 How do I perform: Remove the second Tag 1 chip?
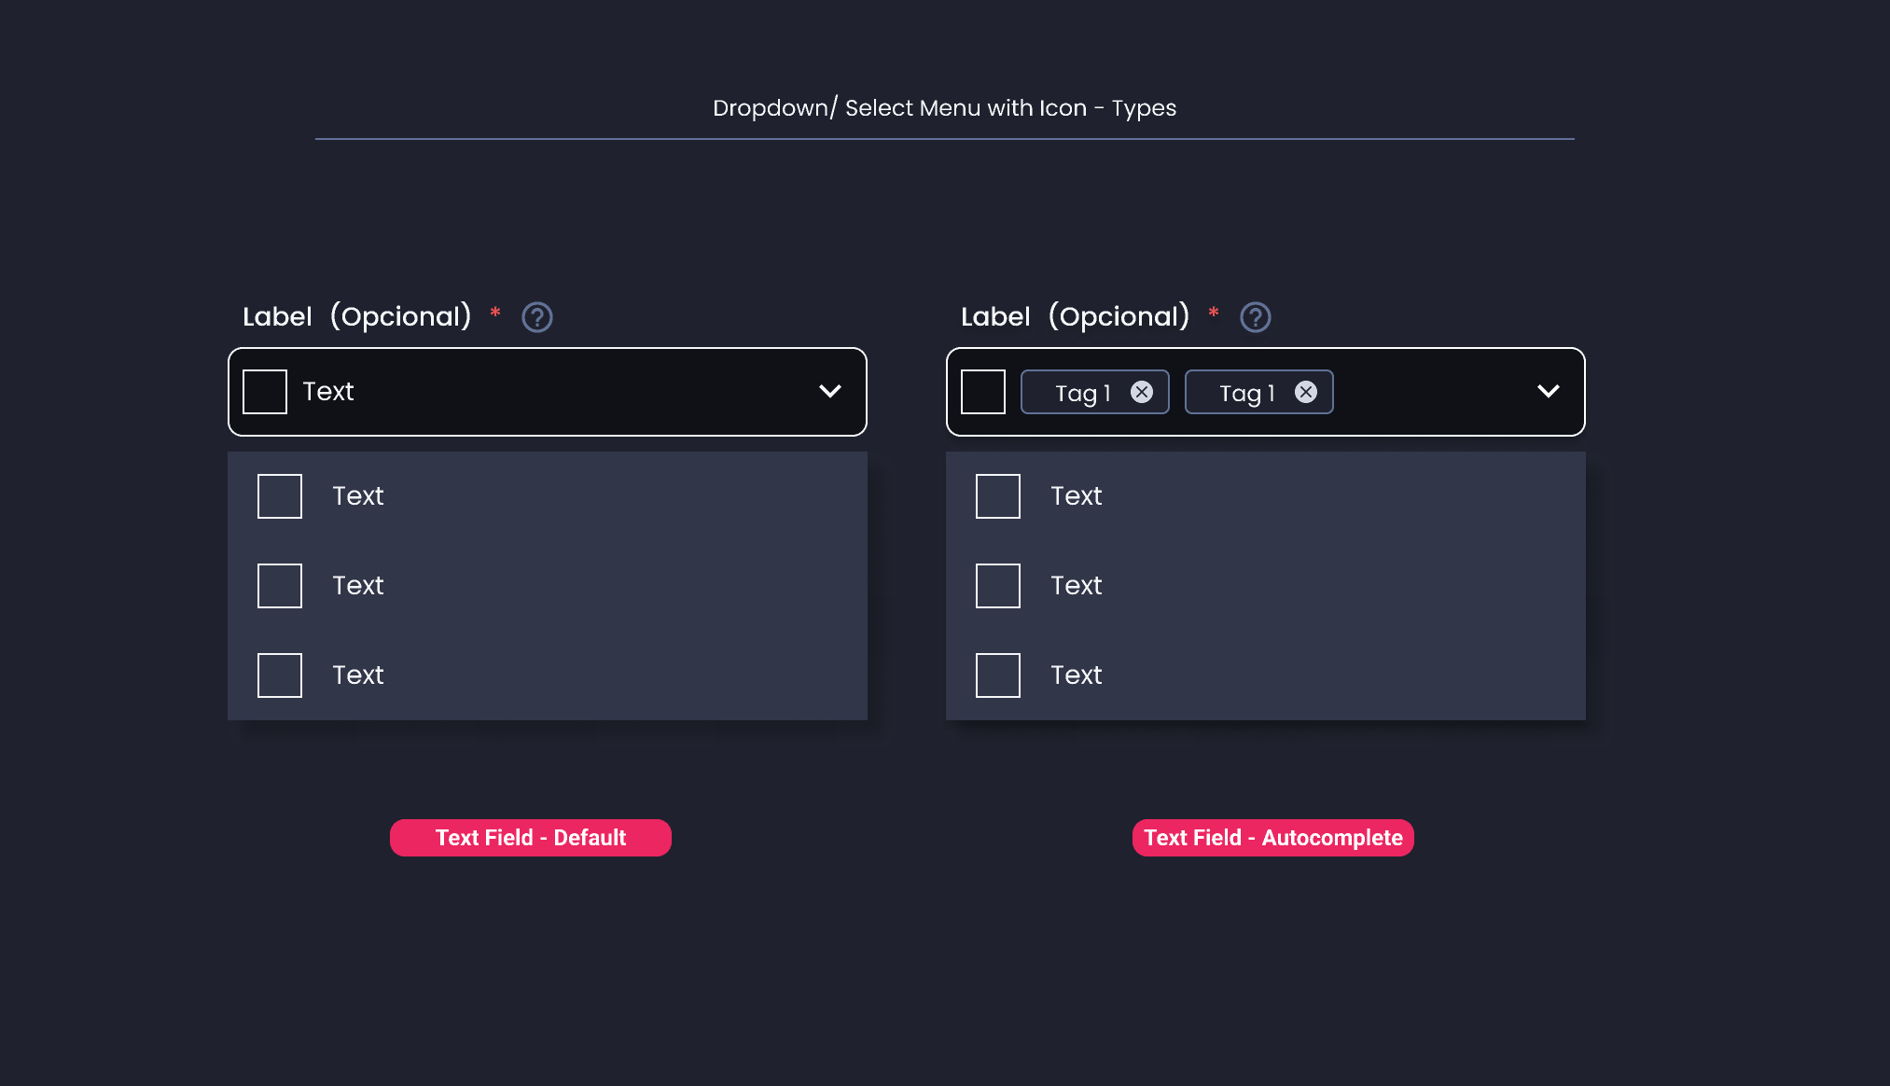pyautogui.click(x=1306, y=392)
